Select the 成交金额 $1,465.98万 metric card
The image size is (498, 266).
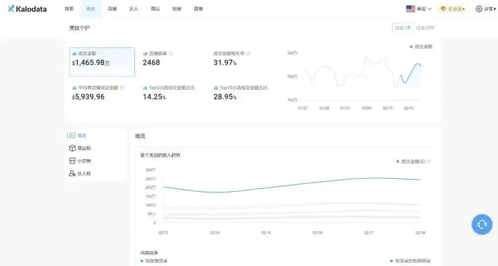pos(102,62)
